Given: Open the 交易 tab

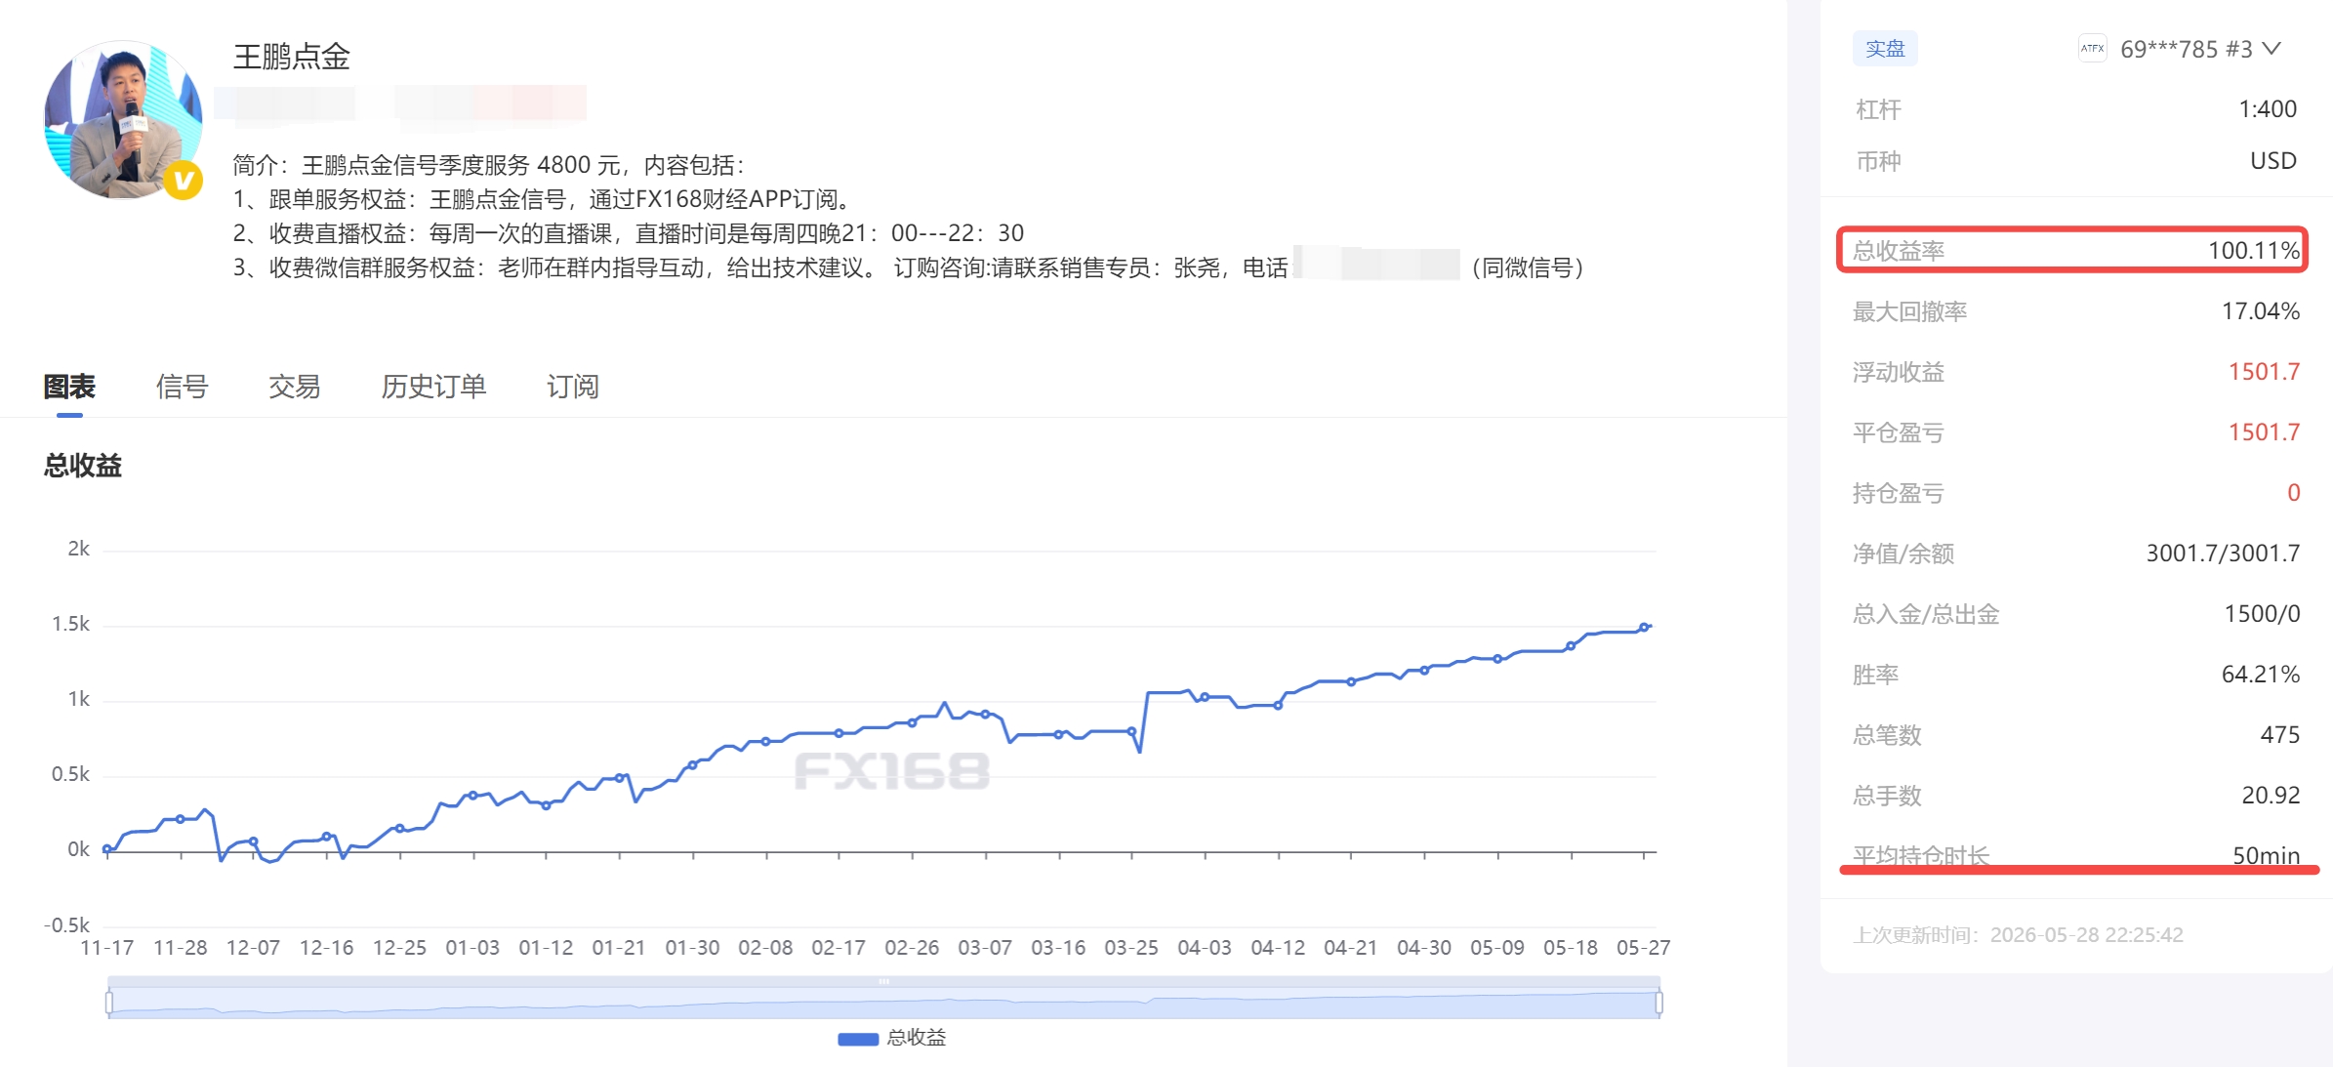Looking at the screenshot, I should [295, 387].
